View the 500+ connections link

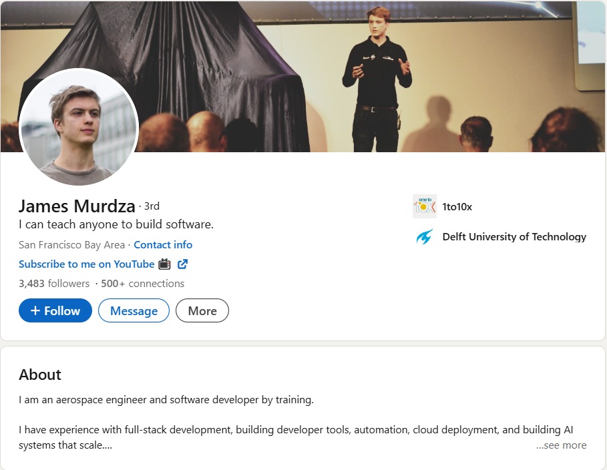click(x=142, y=283)
